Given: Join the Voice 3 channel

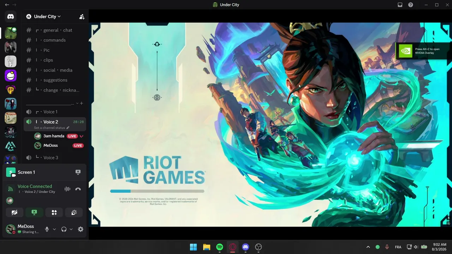Looking at the screenshot, I should point(55,158).
